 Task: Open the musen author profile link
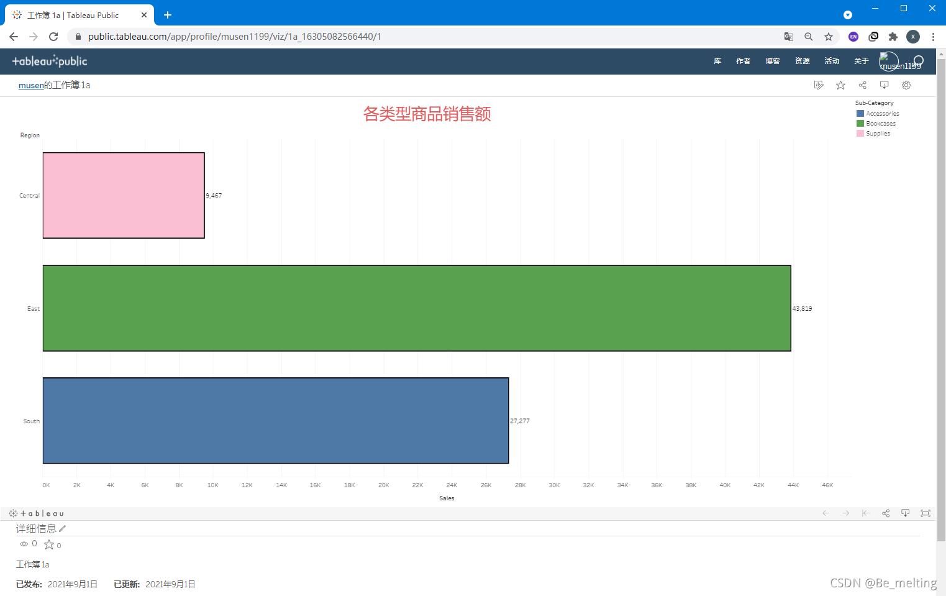pyautogui.click(x=31, y=85)
